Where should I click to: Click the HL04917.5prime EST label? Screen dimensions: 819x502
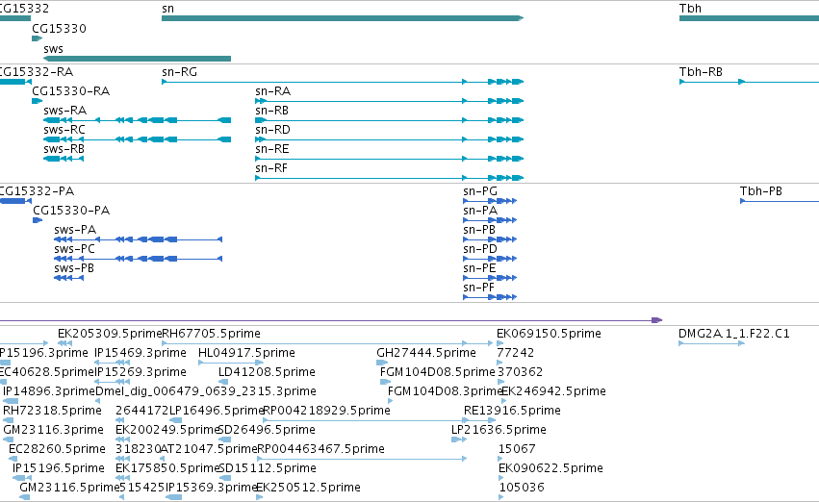click(x=246, y=353)
